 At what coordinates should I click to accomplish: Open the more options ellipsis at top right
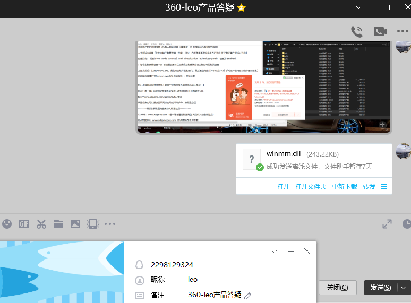click(403, 31)
